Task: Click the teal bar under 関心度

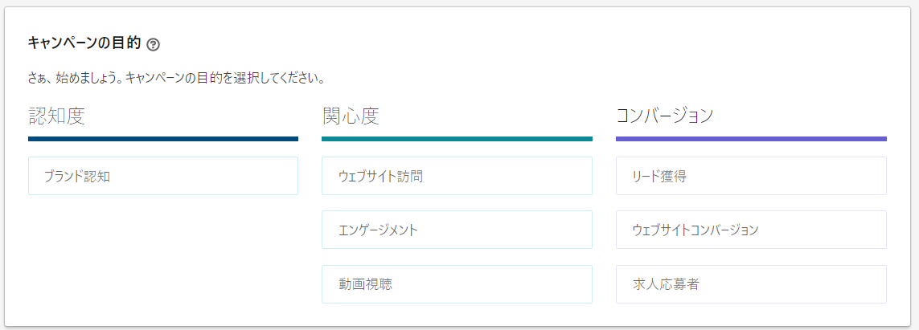Action: 457,139
